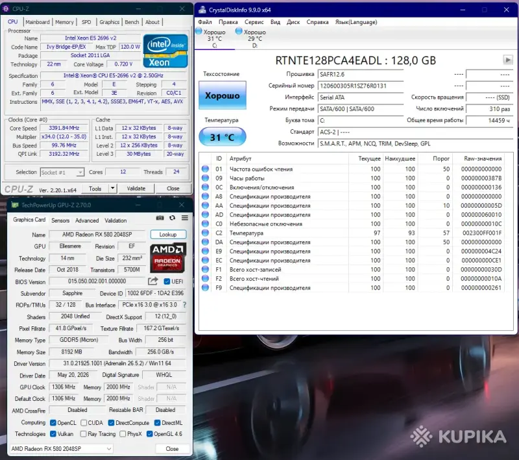
Task: Switch to the Mainboard tab in CPU-Z
Action: (x=38, y=22)
